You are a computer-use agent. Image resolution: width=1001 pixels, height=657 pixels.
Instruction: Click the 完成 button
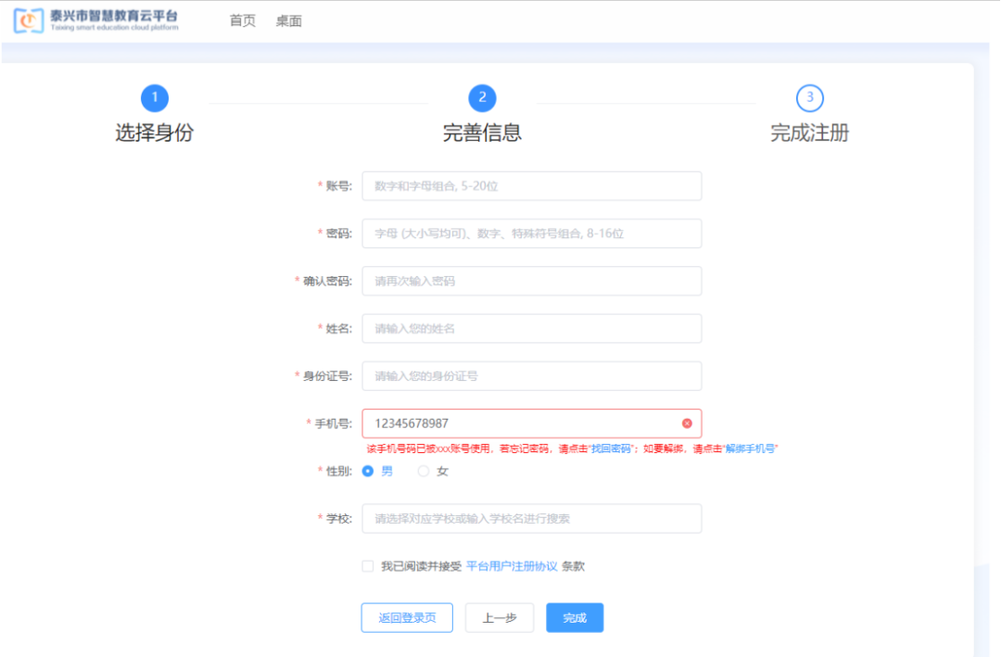pos(575,618)
